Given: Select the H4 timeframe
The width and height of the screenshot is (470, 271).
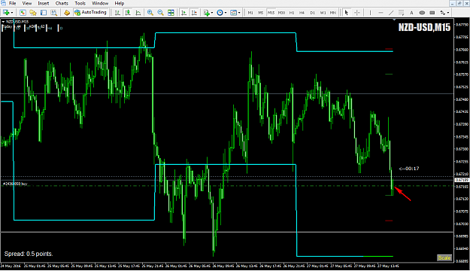Looking at the screenshot, I should click(x=302, y=13).
